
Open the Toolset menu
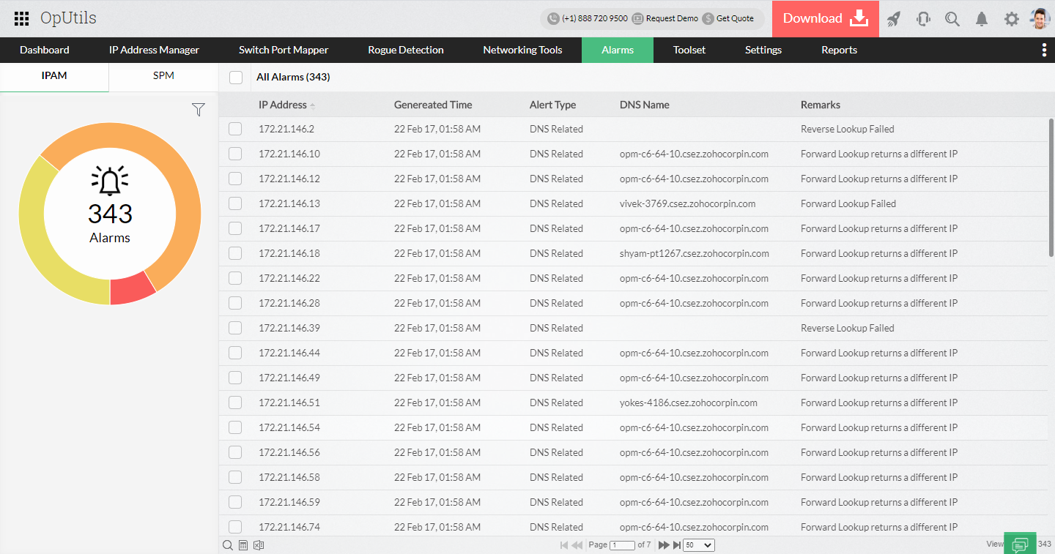(x=689, y=50)
